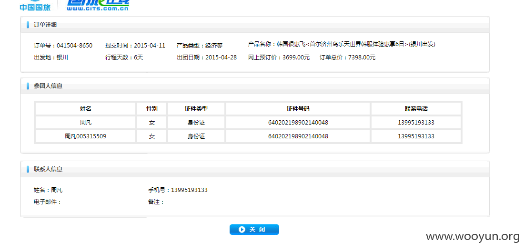Click the 证件号码 column header

(x=298, y=109)
